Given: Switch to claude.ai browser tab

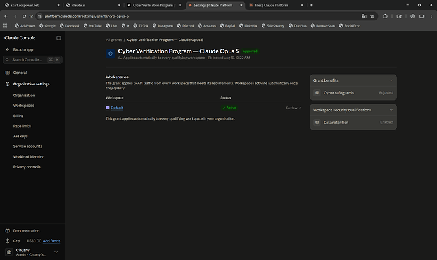Looking at the screenshot, I should (79, 5).
